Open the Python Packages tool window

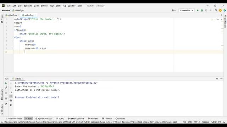coord(44,119)
